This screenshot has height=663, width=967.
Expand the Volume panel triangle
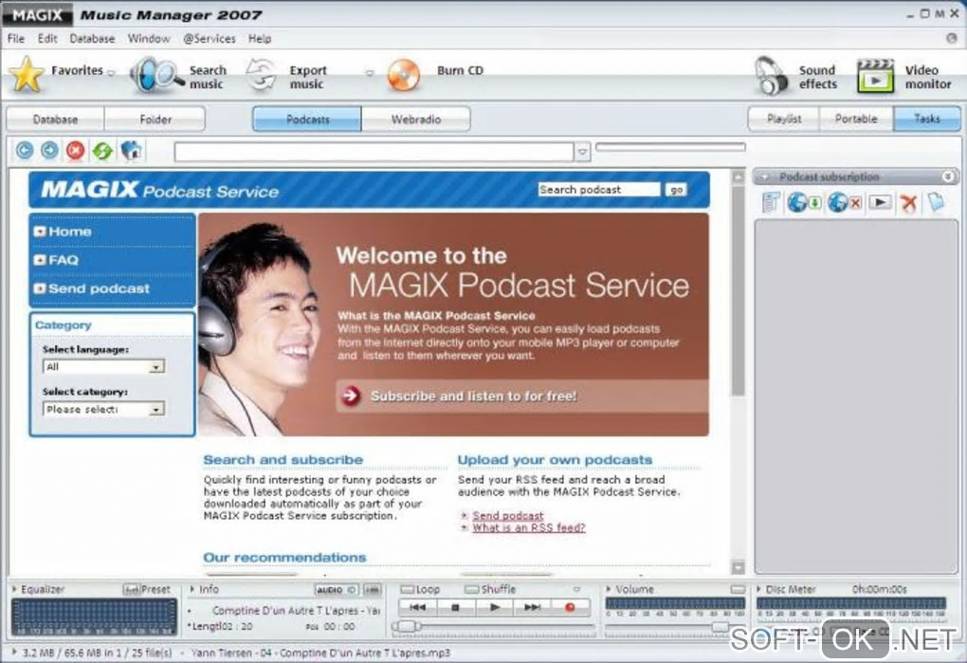(608, 589)
